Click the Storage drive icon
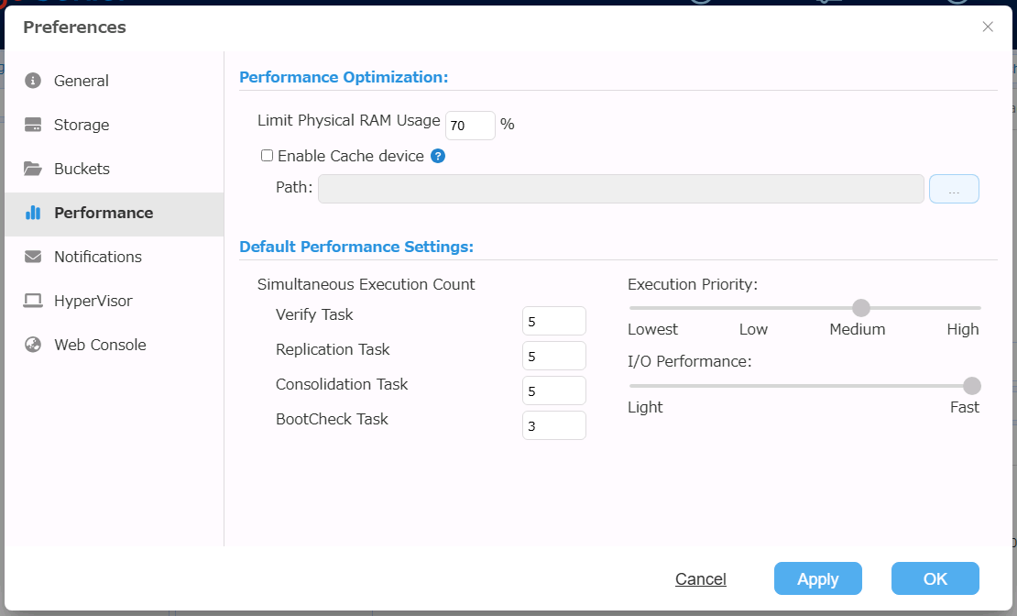 coord(33,125)
